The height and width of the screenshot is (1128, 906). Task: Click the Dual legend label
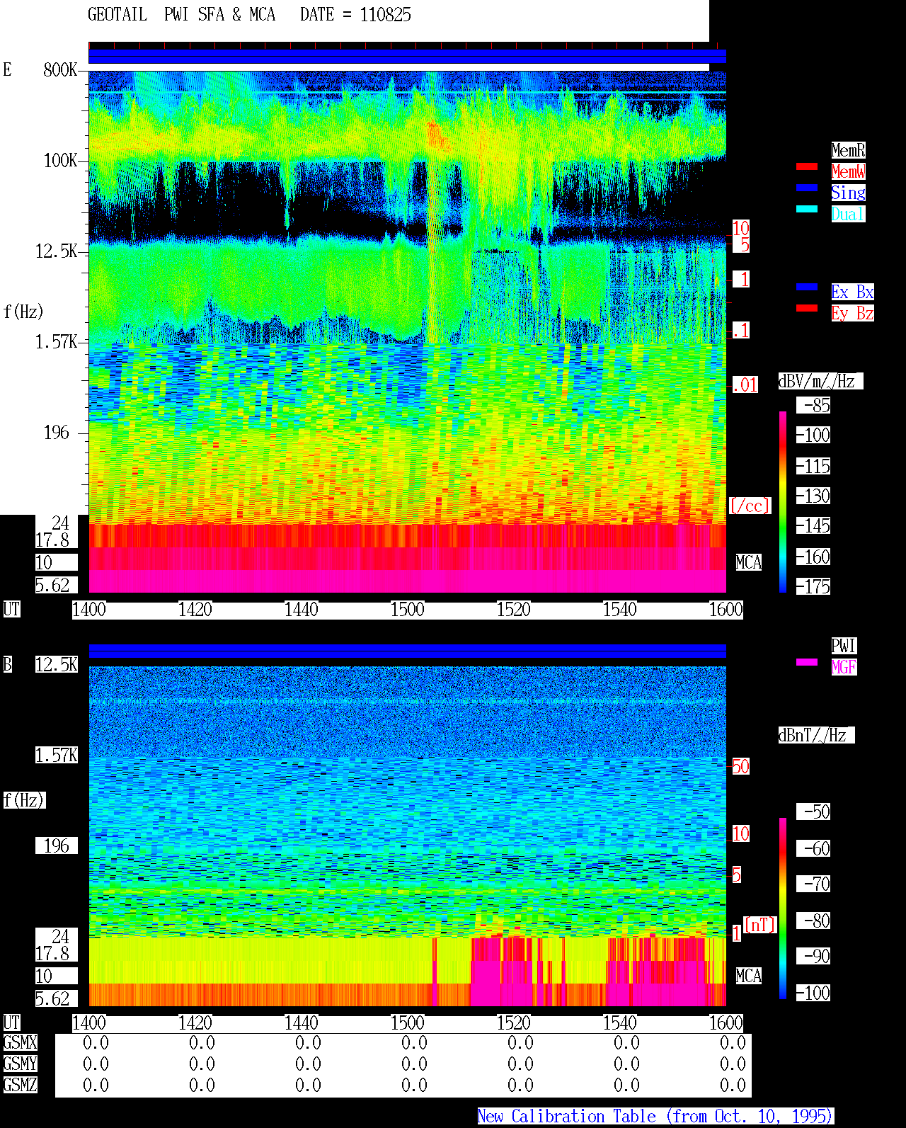coord(848,214)
